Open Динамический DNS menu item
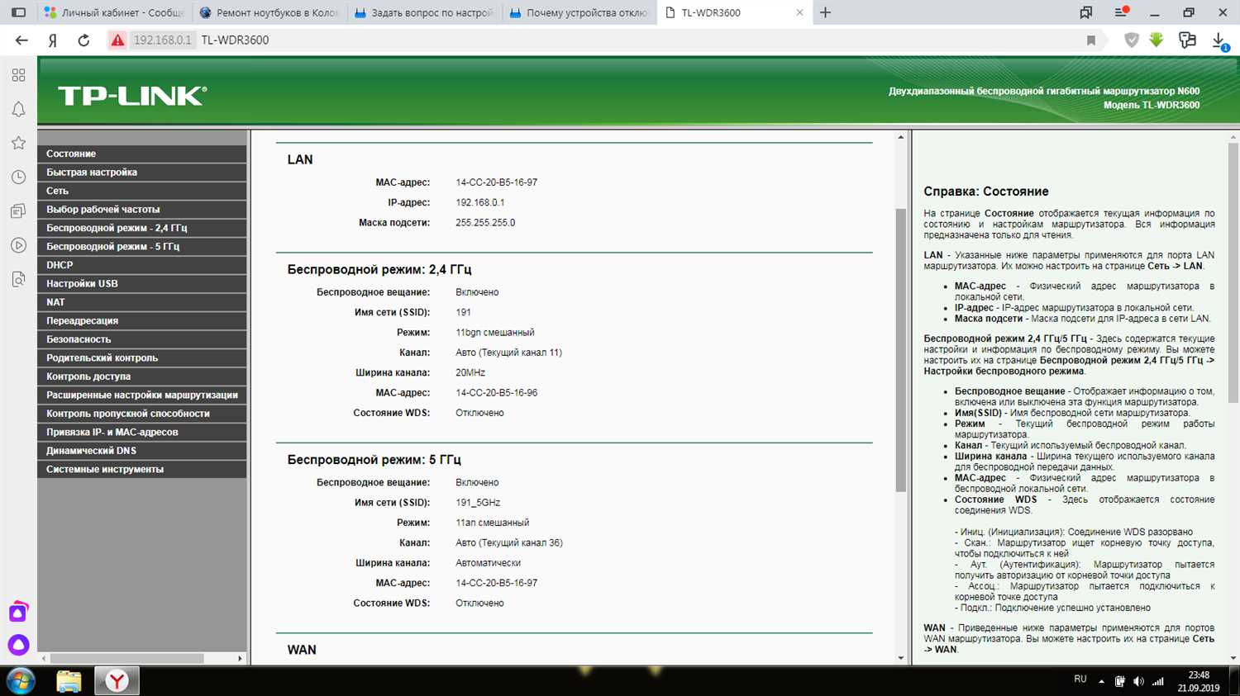Image resolution: width=1240 pixels, height=696 pixels. click(x=142, y=451)
